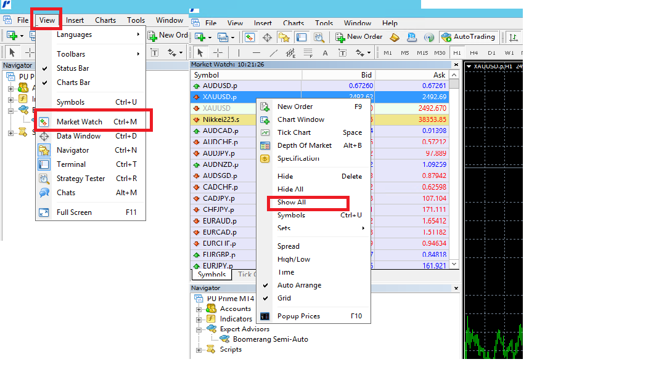Select the Equidistant Channel tool
Viewport: 664px width, 383px height.
point(290,53)
